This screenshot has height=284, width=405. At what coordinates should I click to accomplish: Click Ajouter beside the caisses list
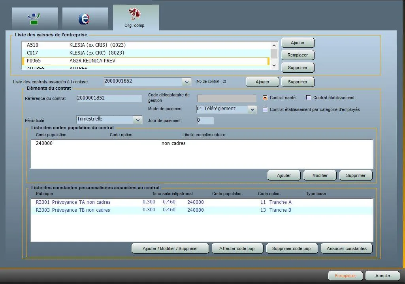click(298, 43)
